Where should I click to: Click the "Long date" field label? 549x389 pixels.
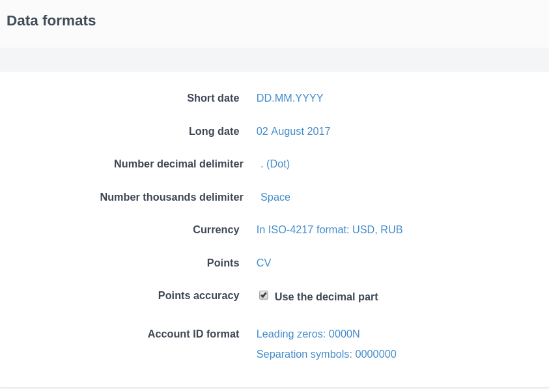(214, 131)
